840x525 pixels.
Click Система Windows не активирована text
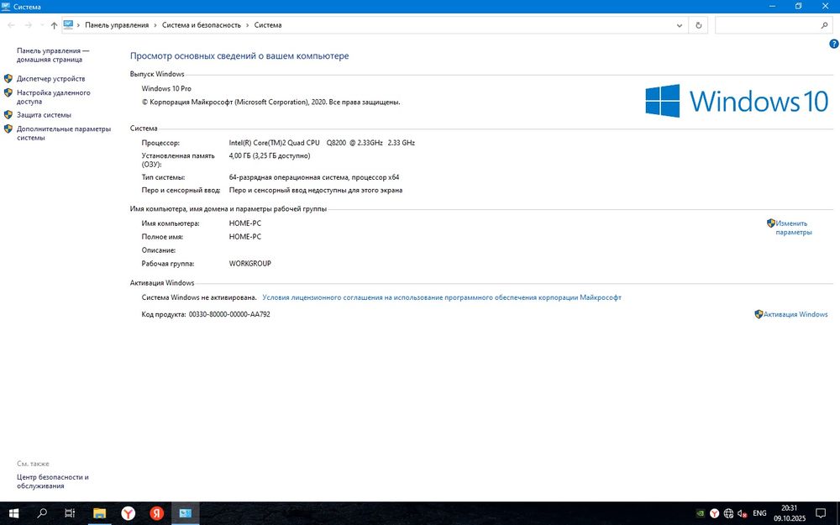199,297
